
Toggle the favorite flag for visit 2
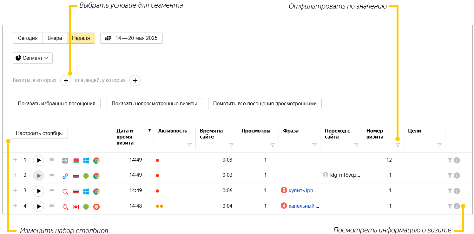pyautogui.click(x=51, y=175)
